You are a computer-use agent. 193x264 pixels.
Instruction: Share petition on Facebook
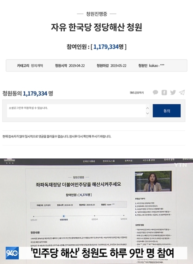coord(164,92)
